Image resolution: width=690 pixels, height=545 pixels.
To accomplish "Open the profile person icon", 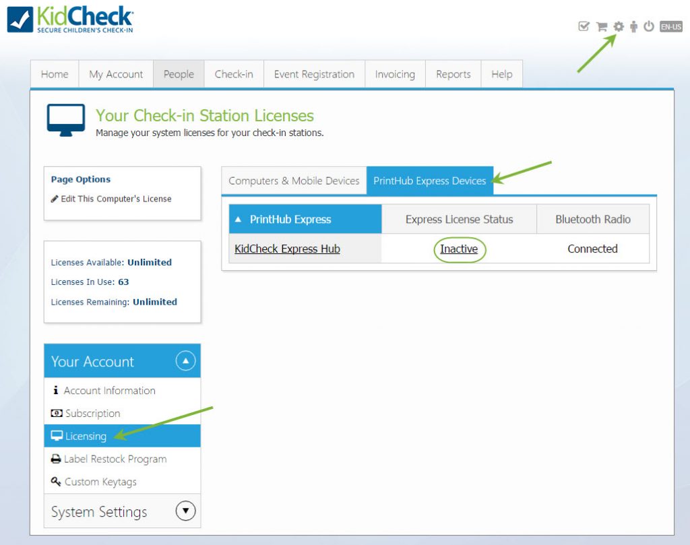I will (x=635, y=26).
